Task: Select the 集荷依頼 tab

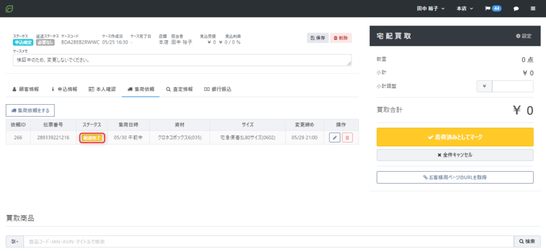Action: (x=141, y=89)
